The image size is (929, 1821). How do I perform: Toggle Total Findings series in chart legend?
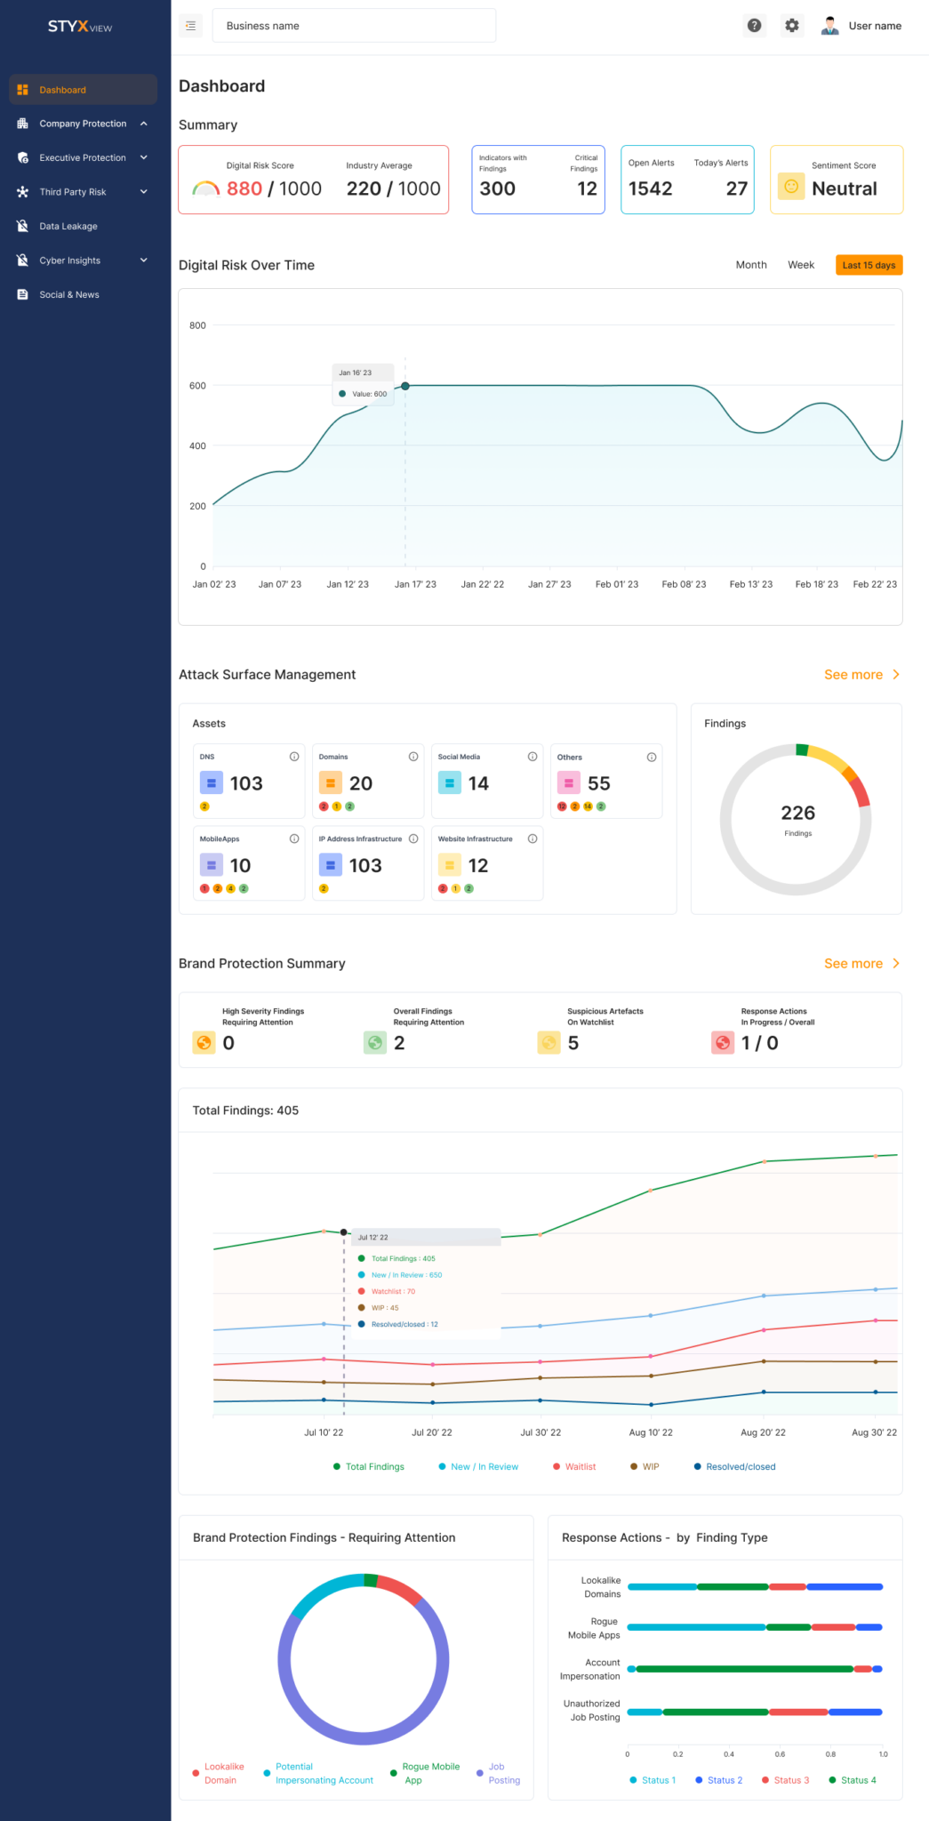click(368, 1466)
